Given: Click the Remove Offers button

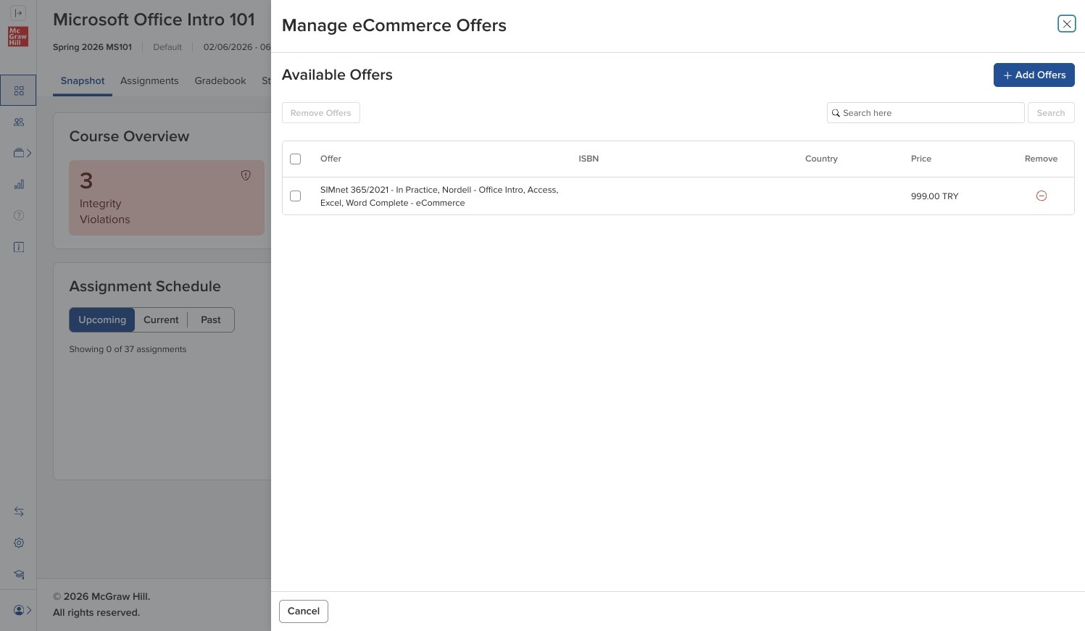Looking at the screenshot, I should 320,113.
